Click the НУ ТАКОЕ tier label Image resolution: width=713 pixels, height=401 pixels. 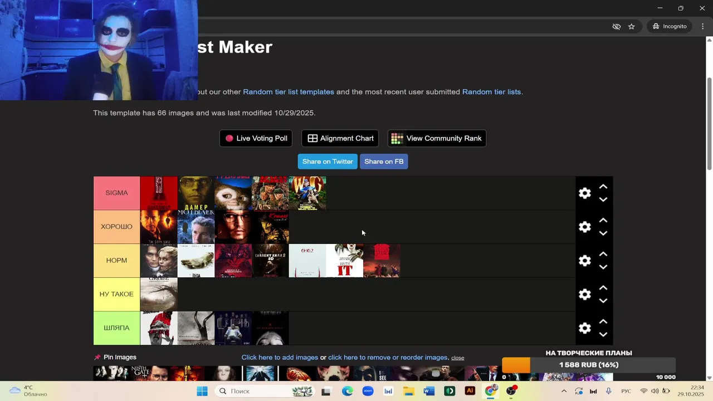[x=116, y=295]
